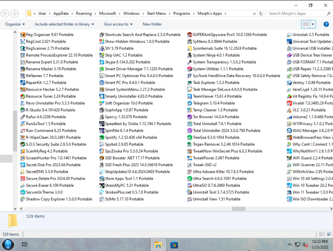
Task: Show hidden system tray icons
Action: [290, 244]
